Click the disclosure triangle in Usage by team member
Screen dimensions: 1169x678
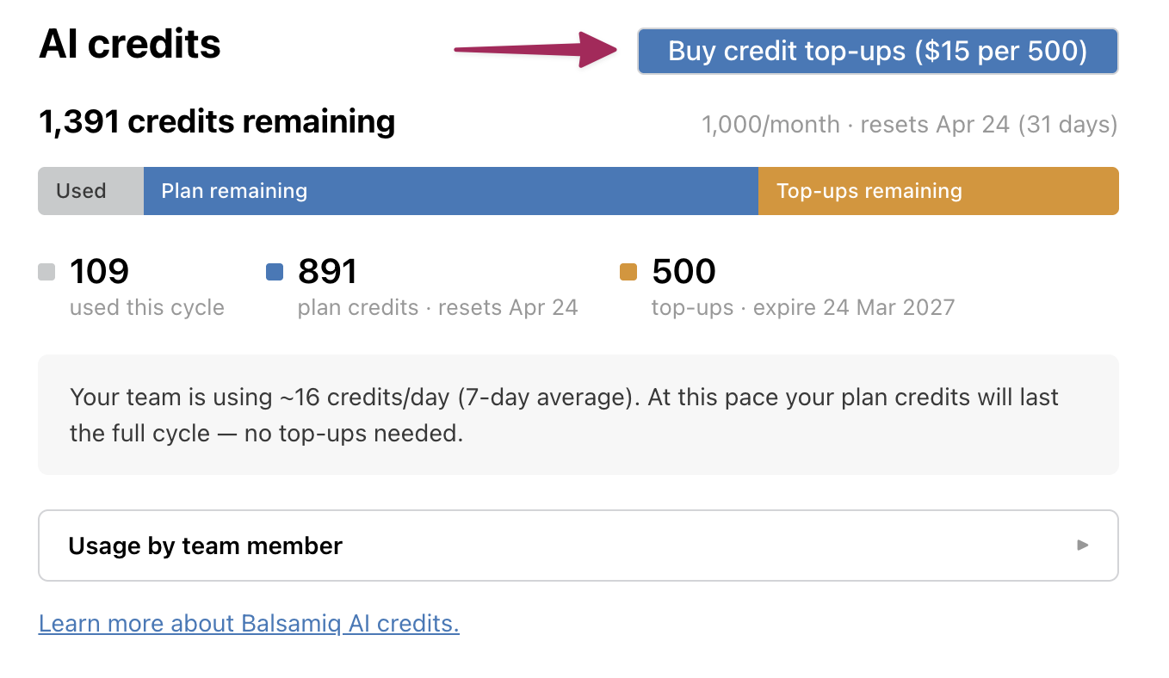coord(1083,545)
